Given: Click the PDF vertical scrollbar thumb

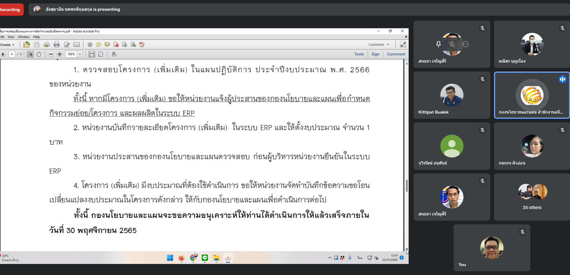Looking at the screenshot, I should pos(406,186).
